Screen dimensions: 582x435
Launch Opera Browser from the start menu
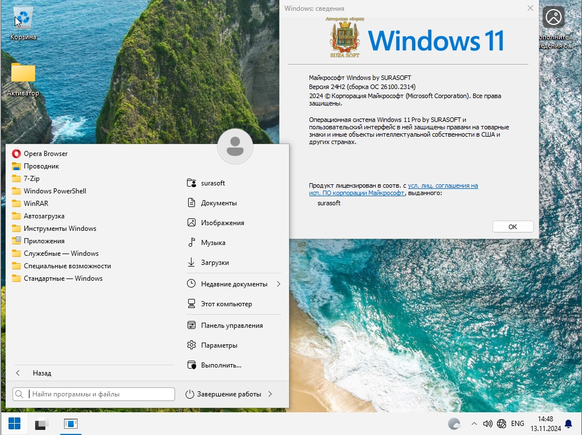[x=45, y=154]
